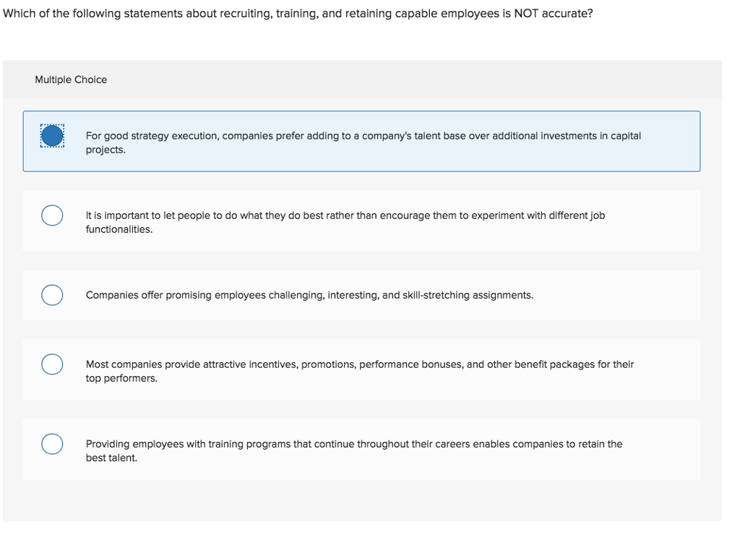
Task: Click the answer about experimenting with job functionalities
Action: click(345, 221)
